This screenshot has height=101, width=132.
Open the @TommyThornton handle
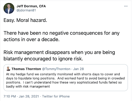[56, 69]
